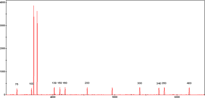Click the 139 size standard label
The image size is (205, 98).
coord(54,83)
